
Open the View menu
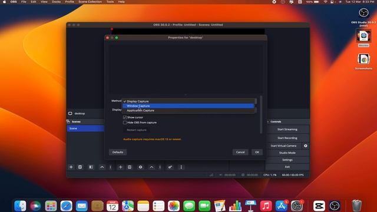(44, 2)
